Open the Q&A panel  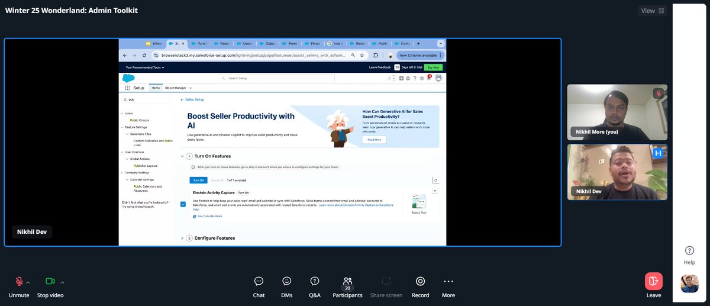coord(315,286)
